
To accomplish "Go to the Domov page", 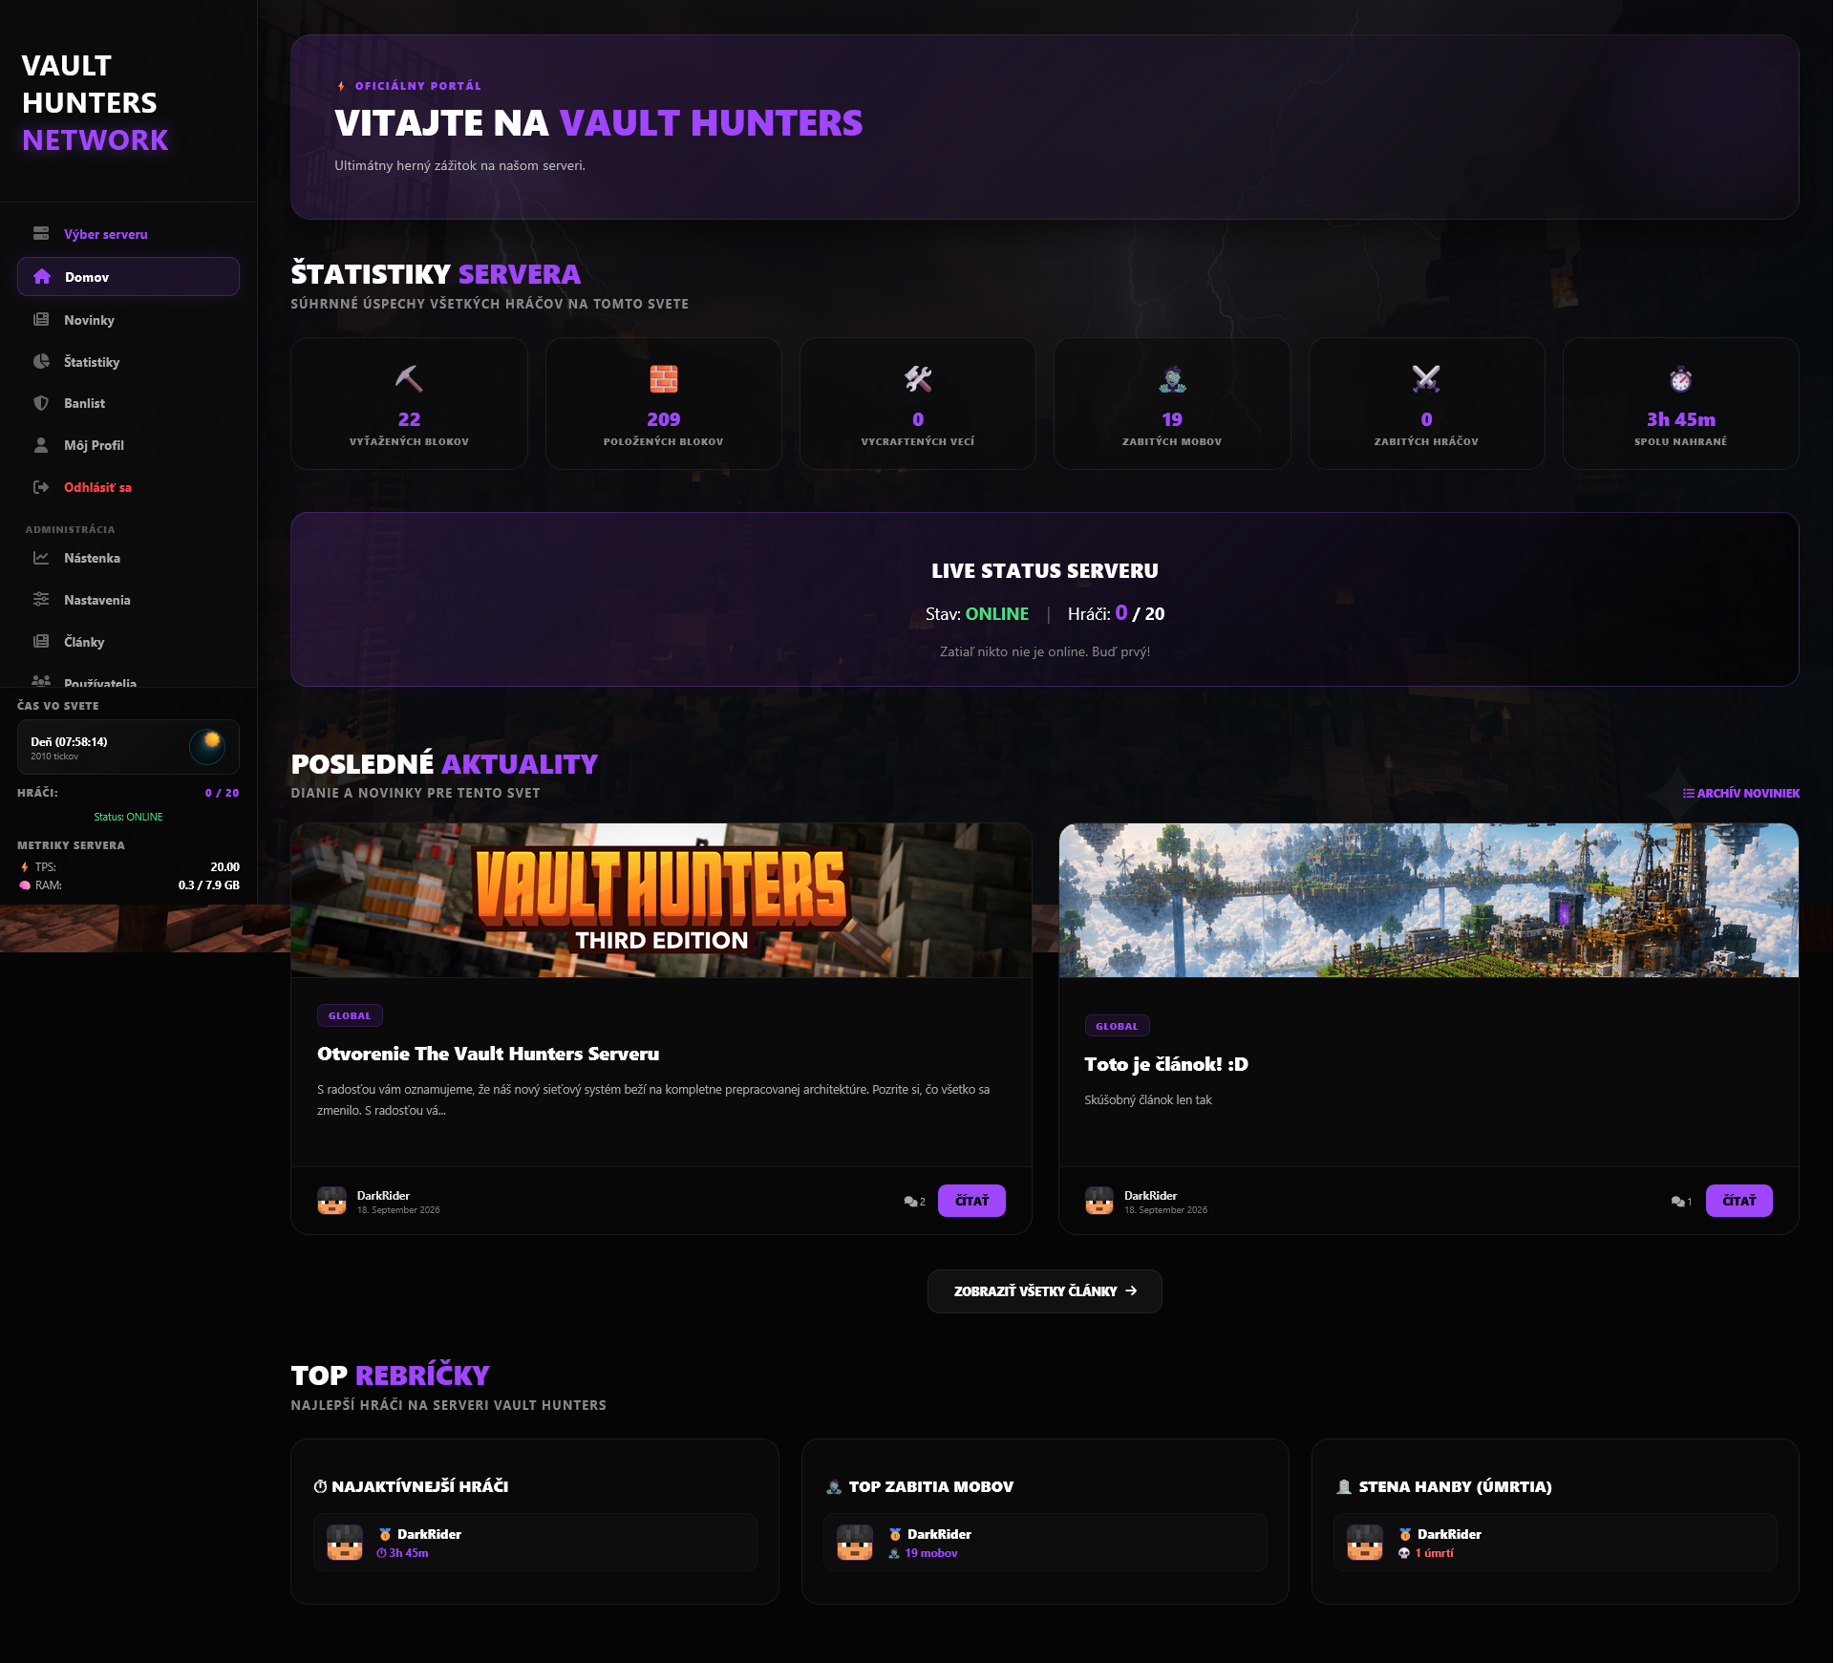I will [128, 277].
